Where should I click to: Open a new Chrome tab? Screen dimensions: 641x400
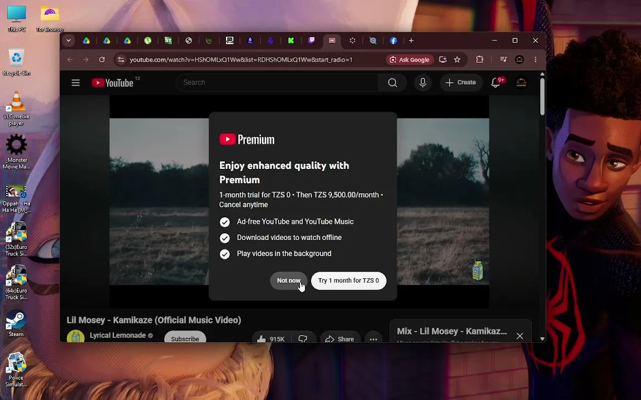(x=411, y=41)
